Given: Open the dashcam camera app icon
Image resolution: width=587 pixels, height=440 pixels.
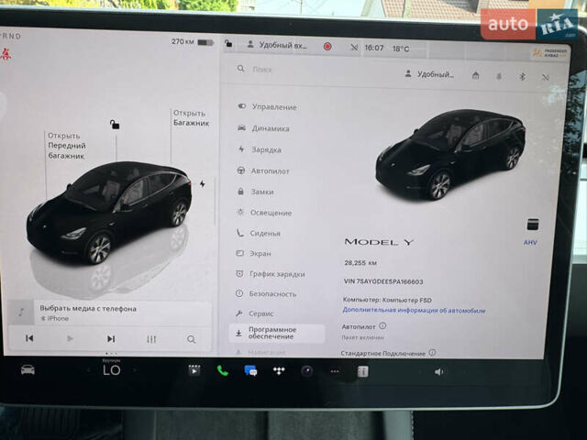Looking at the screenshot, I should pos(307,371).
